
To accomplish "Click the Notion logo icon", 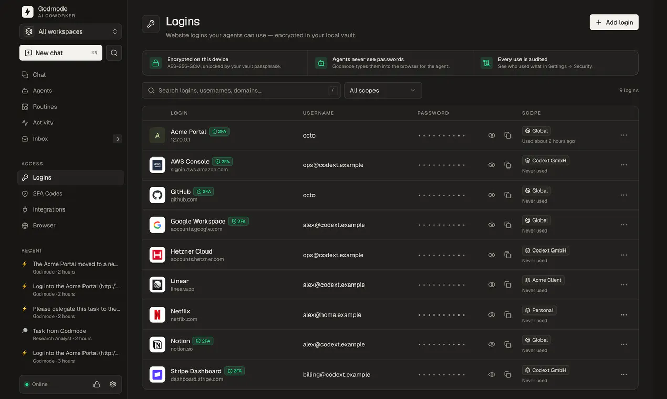I will tap(158, 345).
